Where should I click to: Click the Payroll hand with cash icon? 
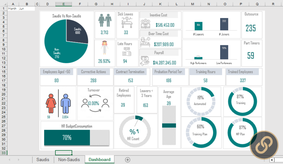coord(145,61)
